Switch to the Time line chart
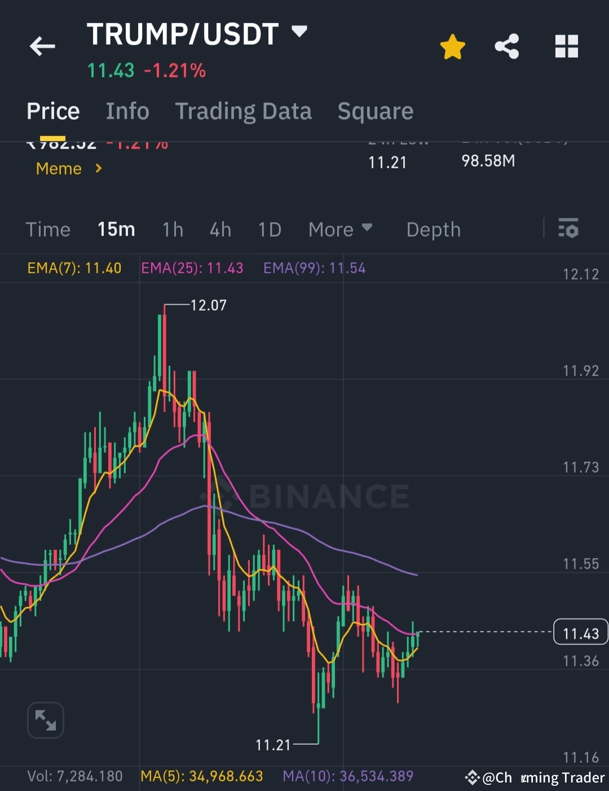609x791 pixels. (48, 229)
